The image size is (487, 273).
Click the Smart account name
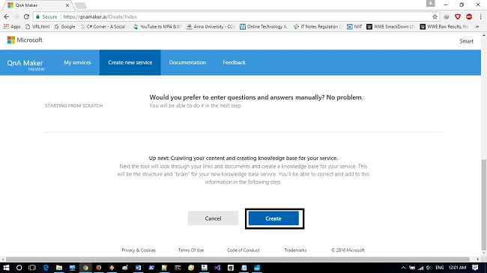click(467, 41)
